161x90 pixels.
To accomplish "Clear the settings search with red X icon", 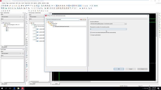I will point(81,19).
